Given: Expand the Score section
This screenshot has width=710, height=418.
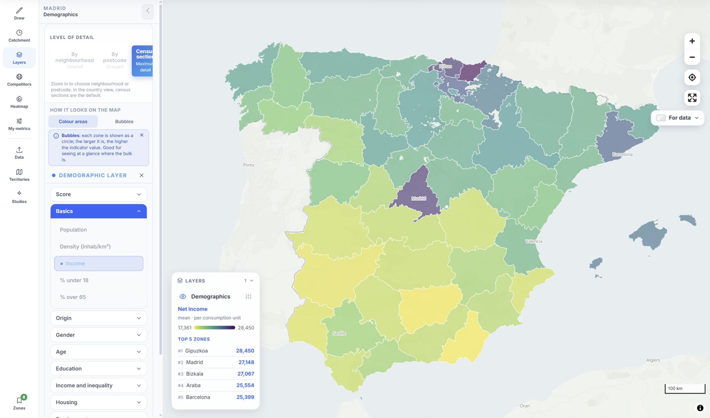Looking at the screenshot, I should 99,194.
